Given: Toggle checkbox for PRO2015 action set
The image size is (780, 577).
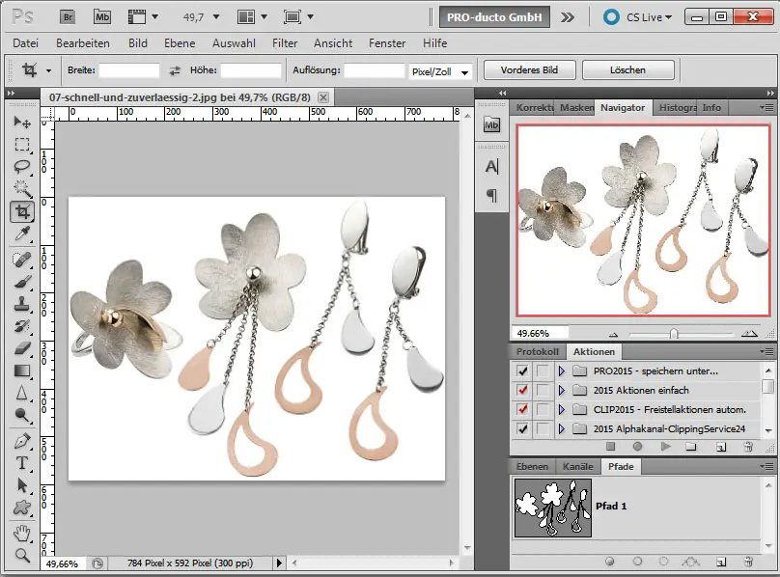Looking at the screenshot, I should pyautogui.click(x=523, y=371).
